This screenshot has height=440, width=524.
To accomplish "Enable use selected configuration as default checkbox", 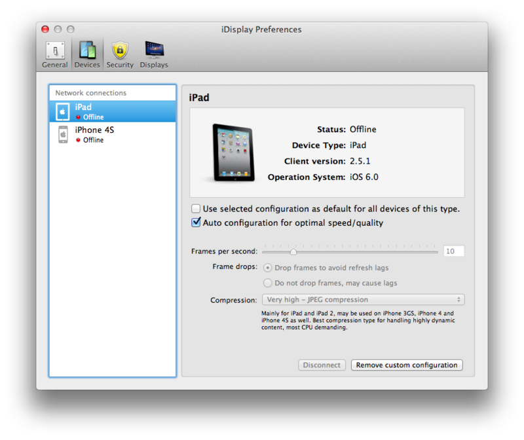I will (x=196, y=209).
